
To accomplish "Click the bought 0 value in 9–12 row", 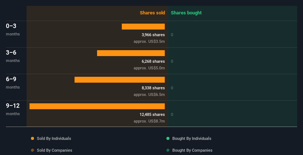I will click(172, 114).
